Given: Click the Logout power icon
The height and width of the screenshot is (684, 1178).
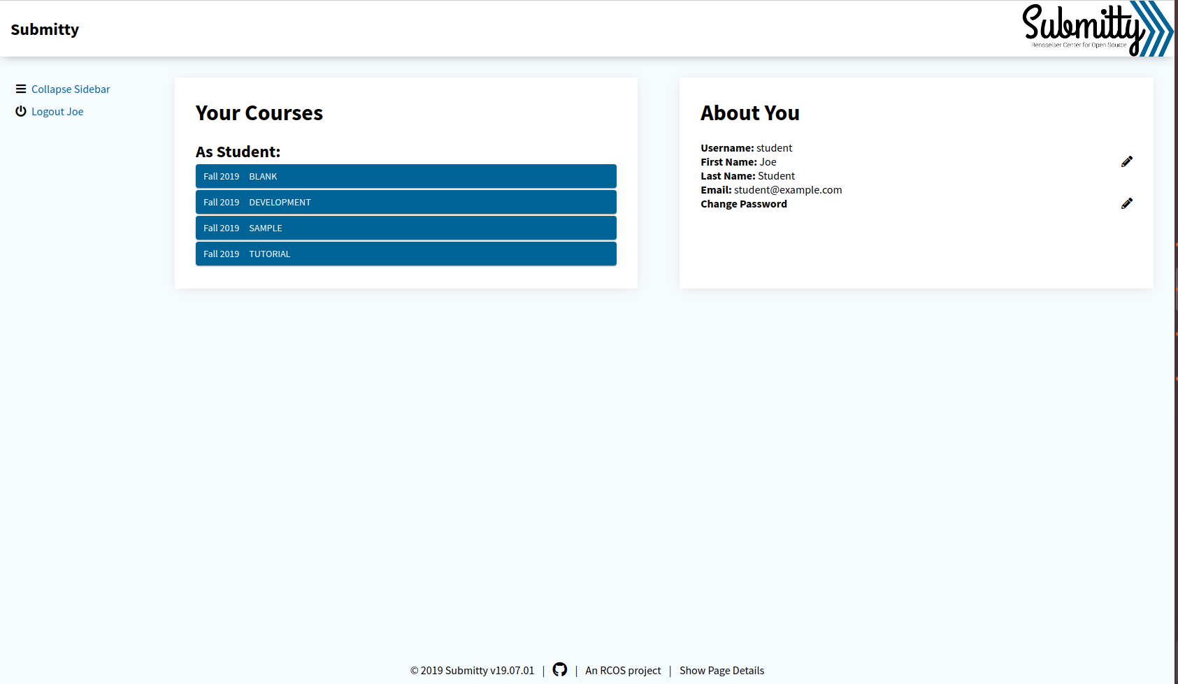Looking at the screenshot, I should [x=21, y=111].
